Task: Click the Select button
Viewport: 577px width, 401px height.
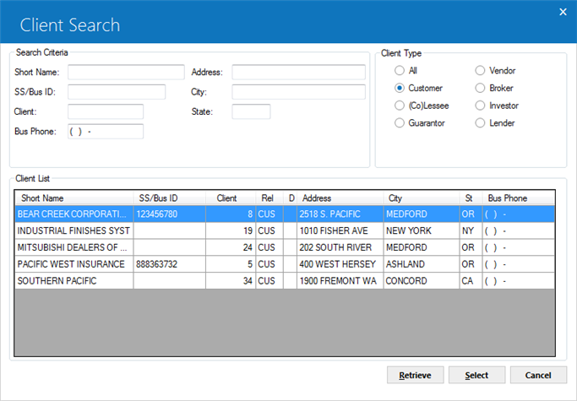Action: click(x=476, y=375)
